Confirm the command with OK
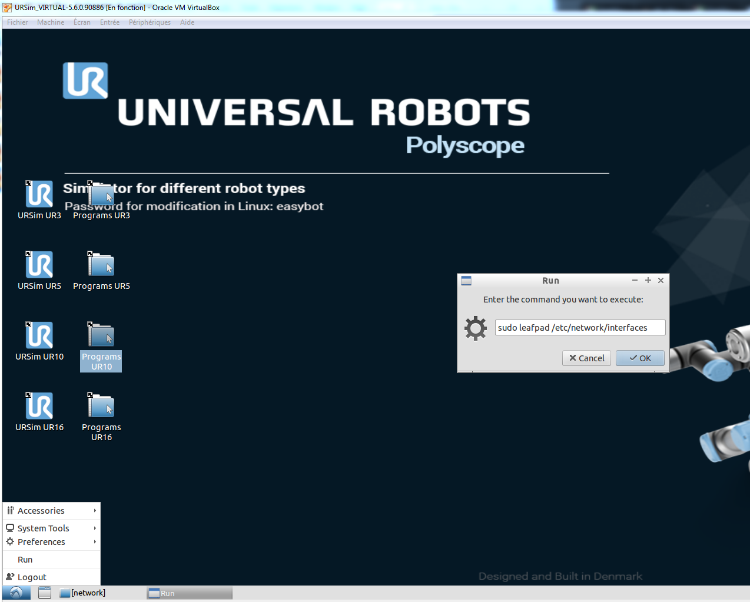This screenshot has width=750, height=602. [640, 358]
